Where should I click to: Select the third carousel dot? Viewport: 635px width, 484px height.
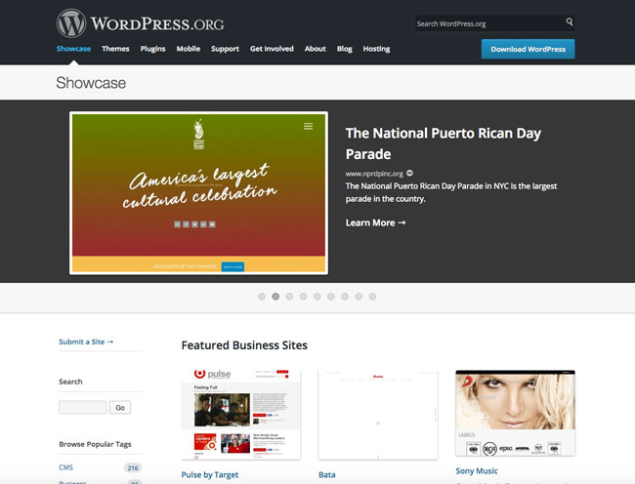point(289,297)
